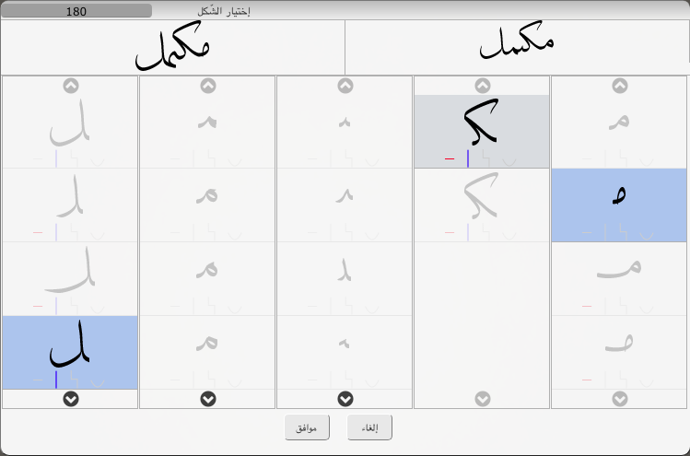Click the up arrow above the kaf column

coord(483,86)
